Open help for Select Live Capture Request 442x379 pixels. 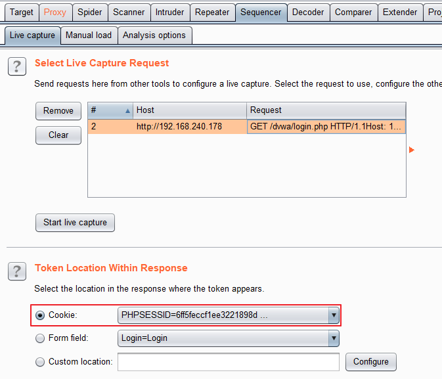17,66
